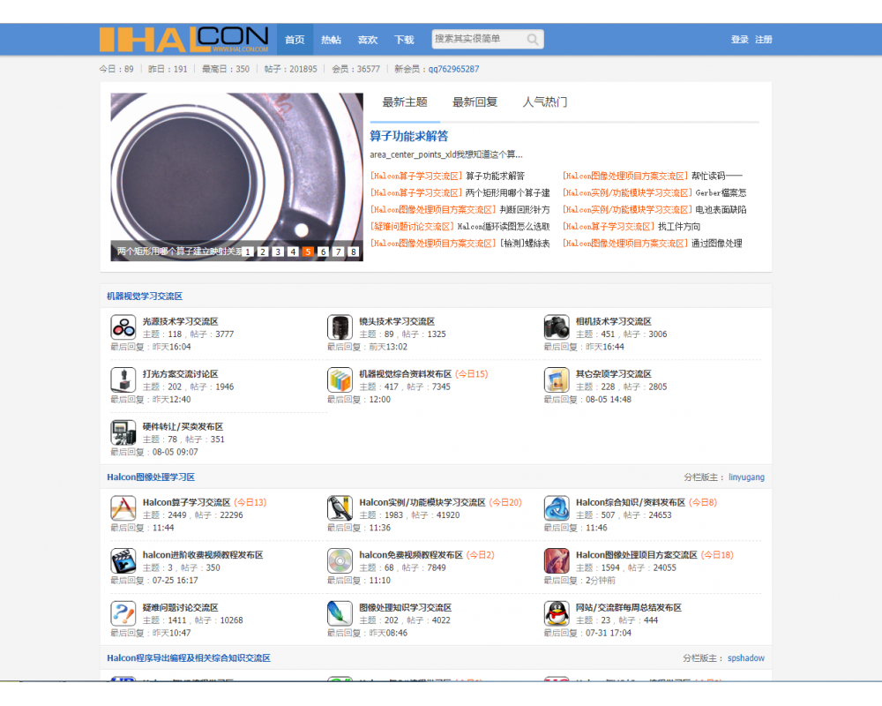
Task: Go to 首页 in navigation bar
Action: point(295,40)
